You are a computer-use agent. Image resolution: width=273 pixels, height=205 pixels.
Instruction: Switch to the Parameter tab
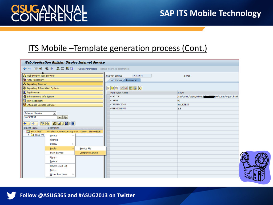pyautogui.click(x=131, y=80)
